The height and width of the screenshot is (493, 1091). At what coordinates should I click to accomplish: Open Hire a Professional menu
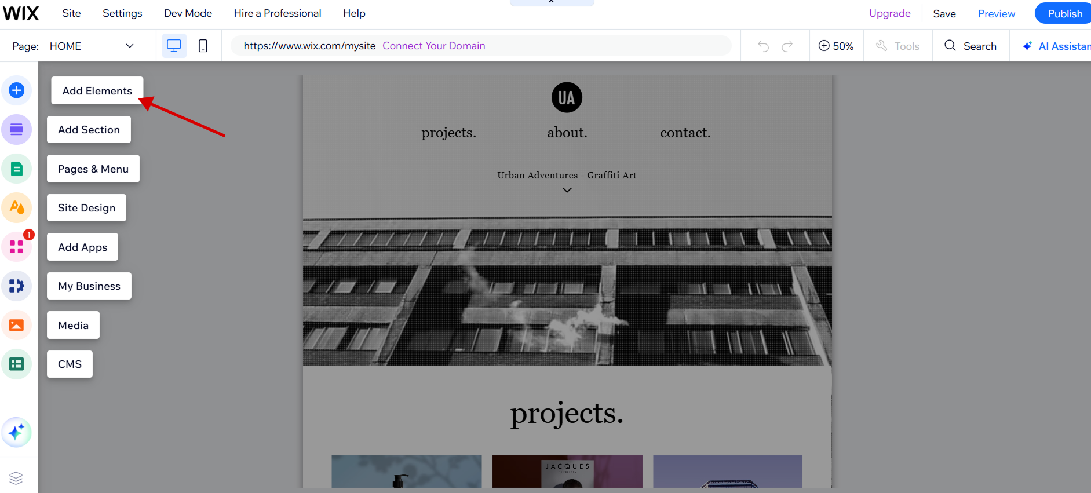coord(278,13)
